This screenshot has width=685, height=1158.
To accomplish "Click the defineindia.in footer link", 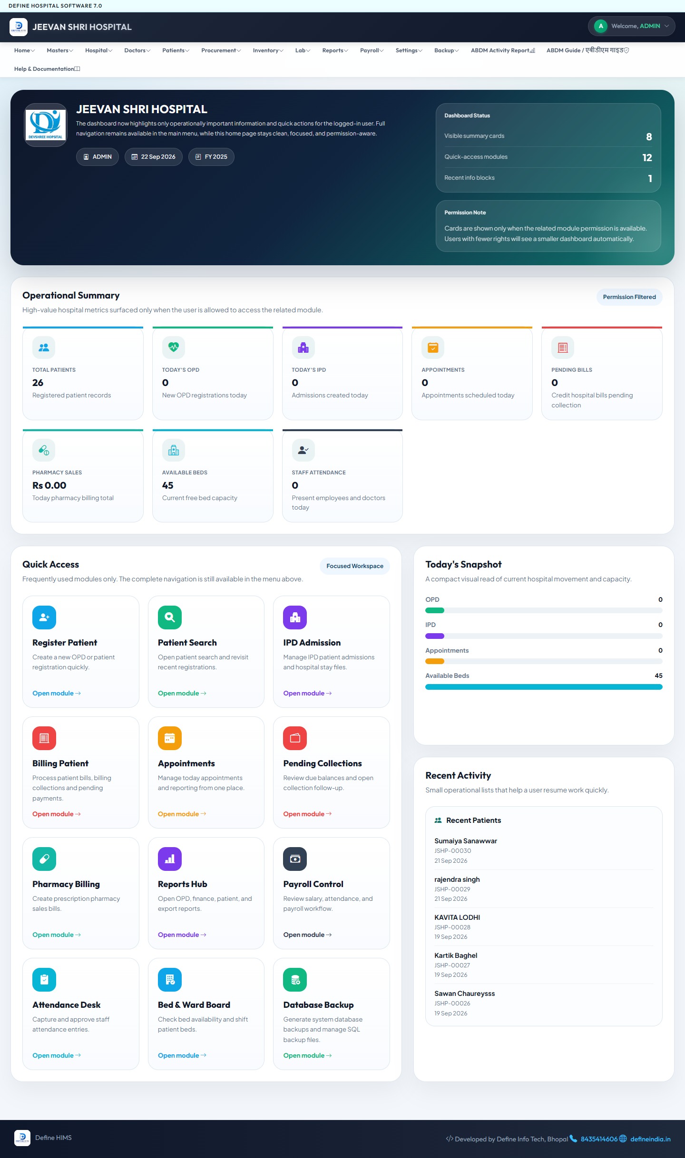I will pyautogui.click(x=650, y=1139).
